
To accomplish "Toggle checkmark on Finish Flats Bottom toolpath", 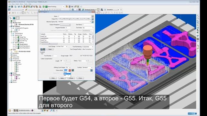I will [15, 46].
